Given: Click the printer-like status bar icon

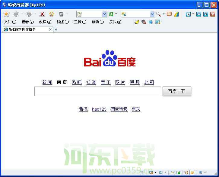Looking at the screenshot, I should point(173,172).
